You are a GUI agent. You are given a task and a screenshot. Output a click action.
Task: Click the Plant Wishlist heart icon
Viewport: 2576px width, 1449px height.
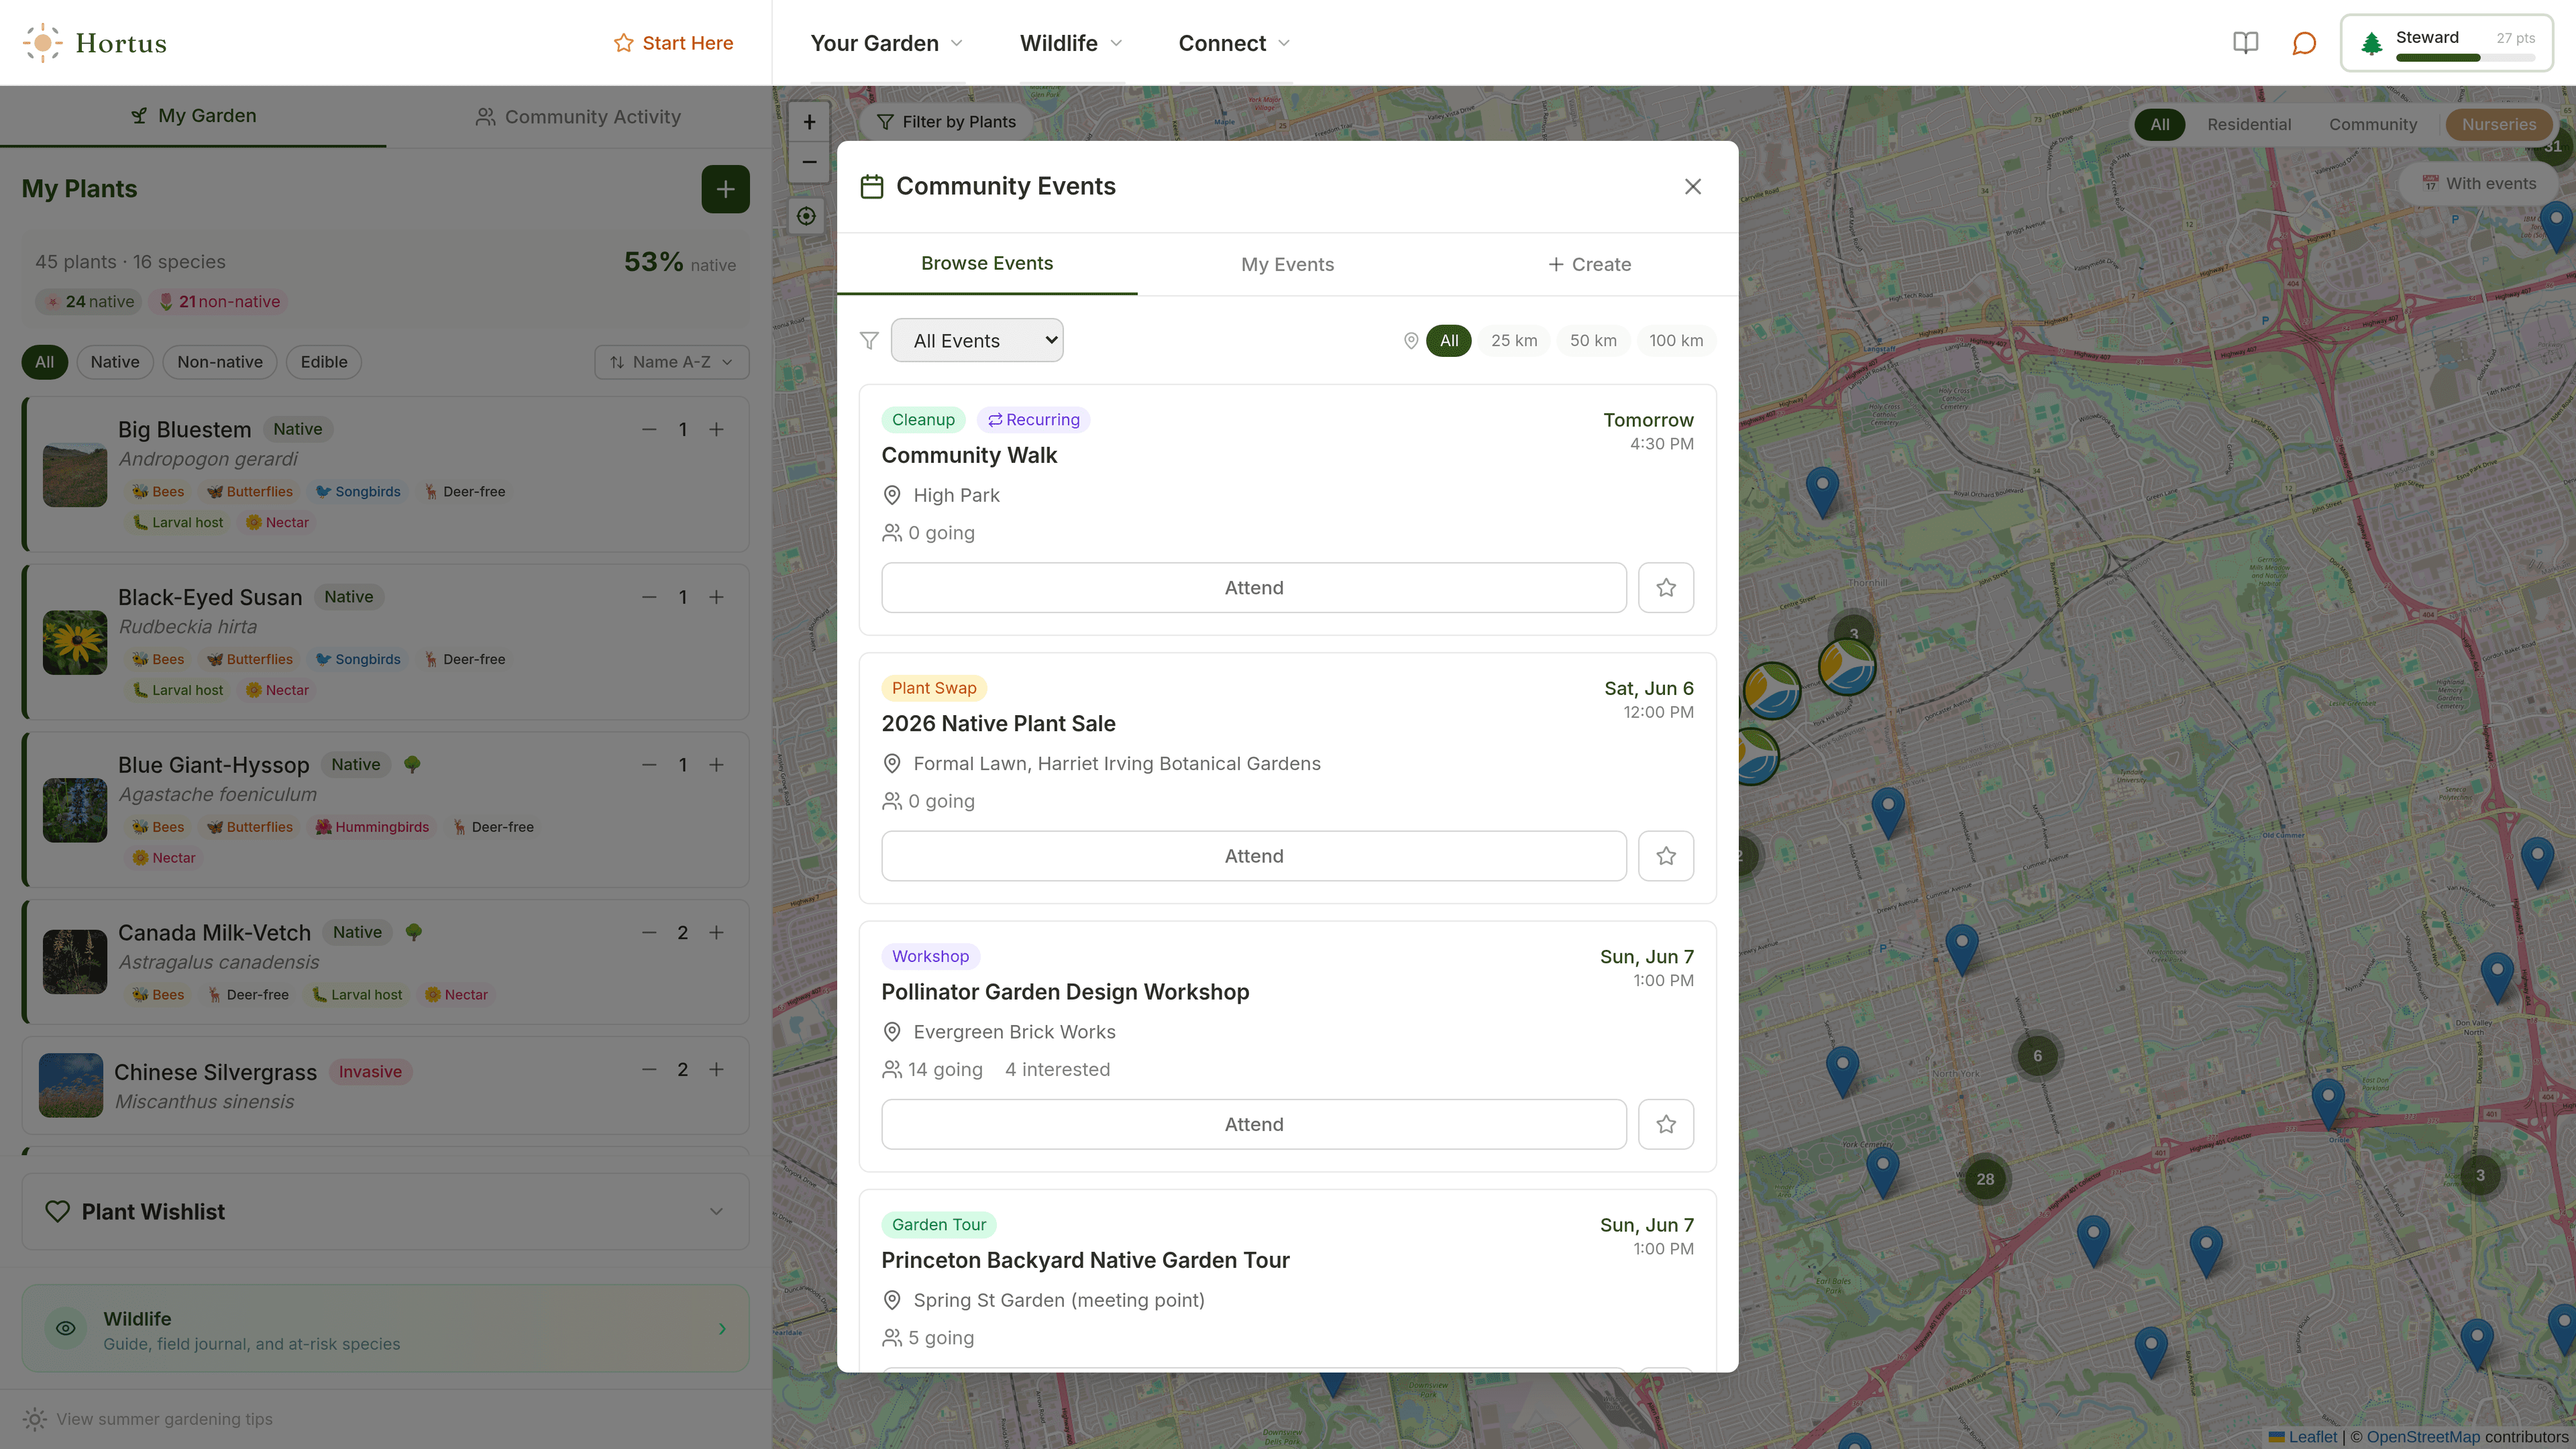tap(58, 1211)
